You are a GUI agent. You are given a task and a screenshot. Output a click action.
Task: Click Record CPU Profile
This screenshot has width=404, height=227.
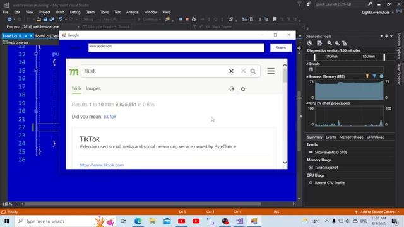click(x=330, y=183)
